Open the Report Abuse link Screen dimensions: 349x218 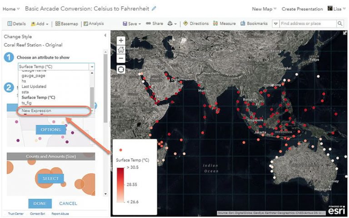[x=60, y=214]
